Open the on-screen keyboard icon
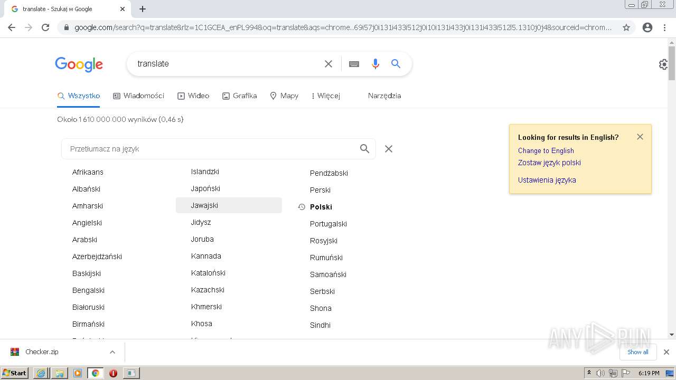 tap(354, 64)
